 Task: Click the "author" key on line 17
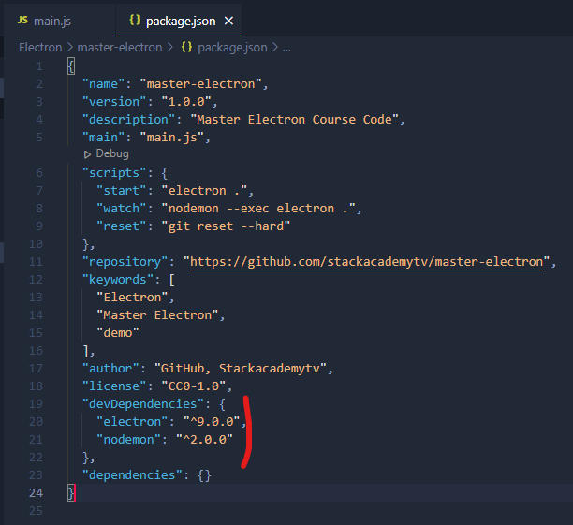(110, 369)
